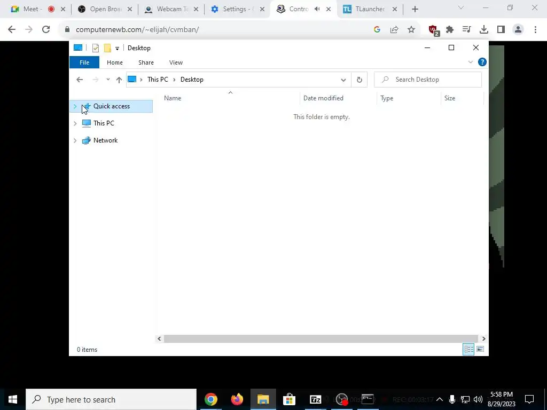Select This PC in navigation pane
547x410 pixels.
[104, 123]
